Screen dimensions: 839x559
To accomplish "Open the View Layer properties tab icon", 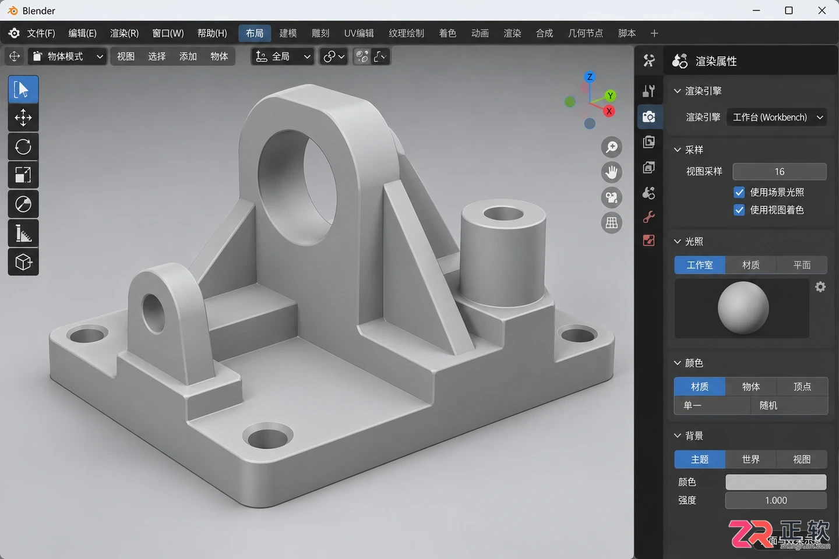I will point(648,168).
